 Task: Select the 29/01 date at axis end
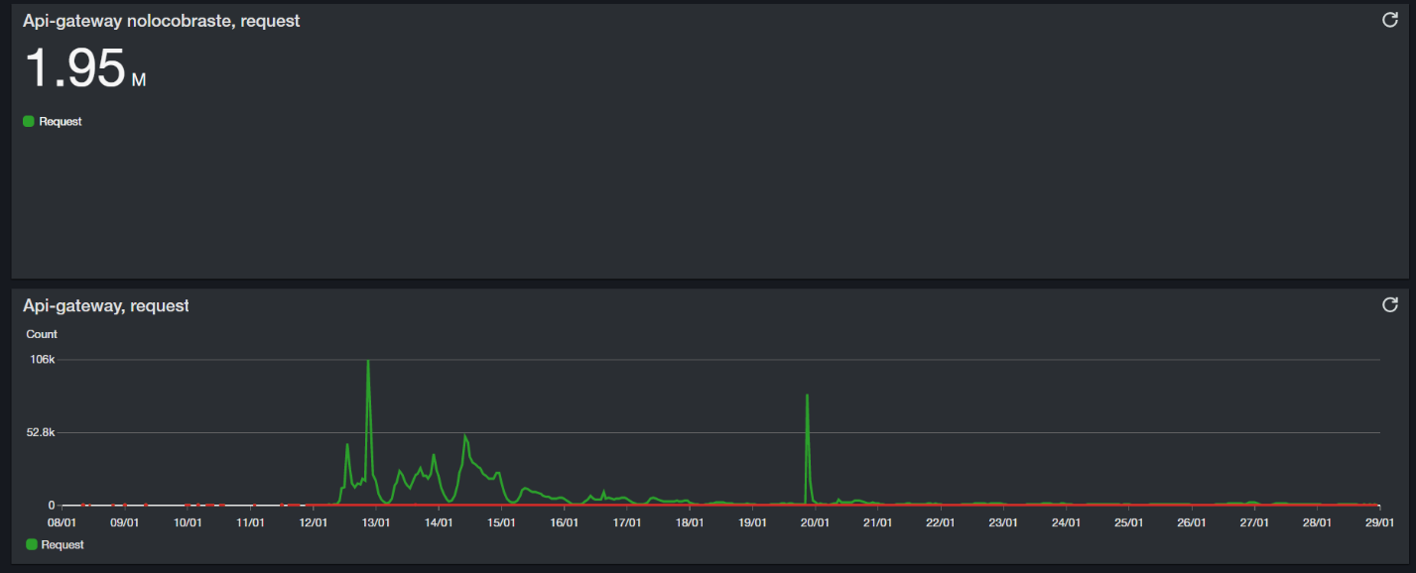point(1379,522)
